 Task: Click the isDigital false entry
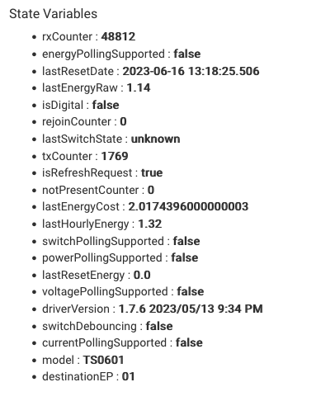click(81, 105)
